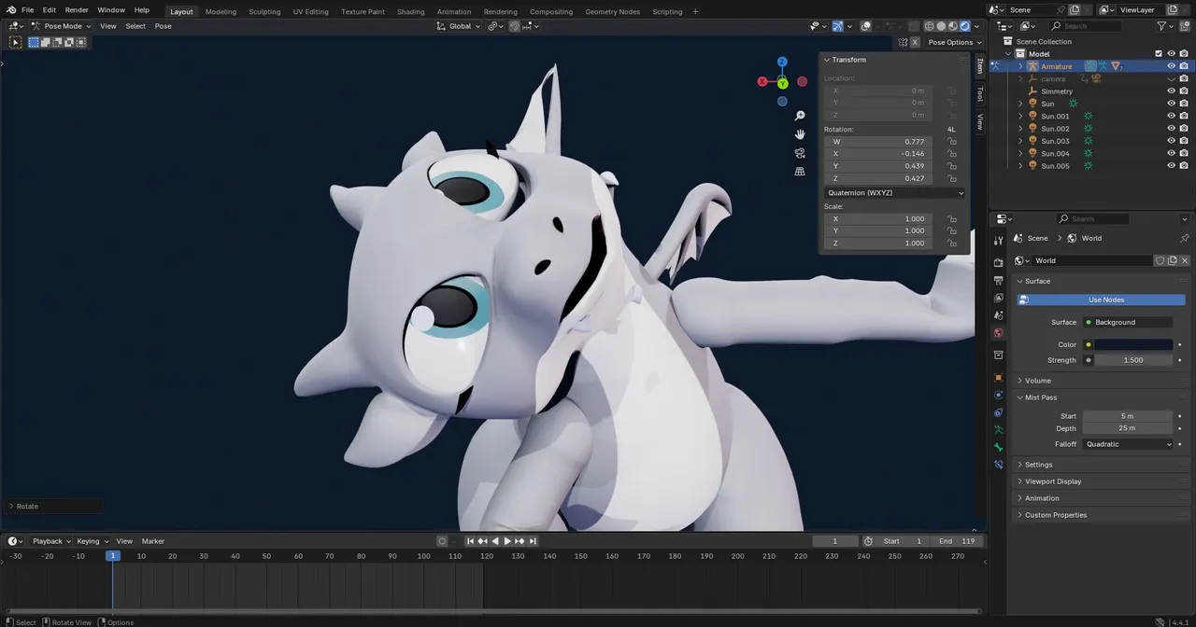This screenshot has width=1196, height=627.
Task: Open the Global transform orientation dropdown
Action: pyautogui.click(x=459, y=26)
